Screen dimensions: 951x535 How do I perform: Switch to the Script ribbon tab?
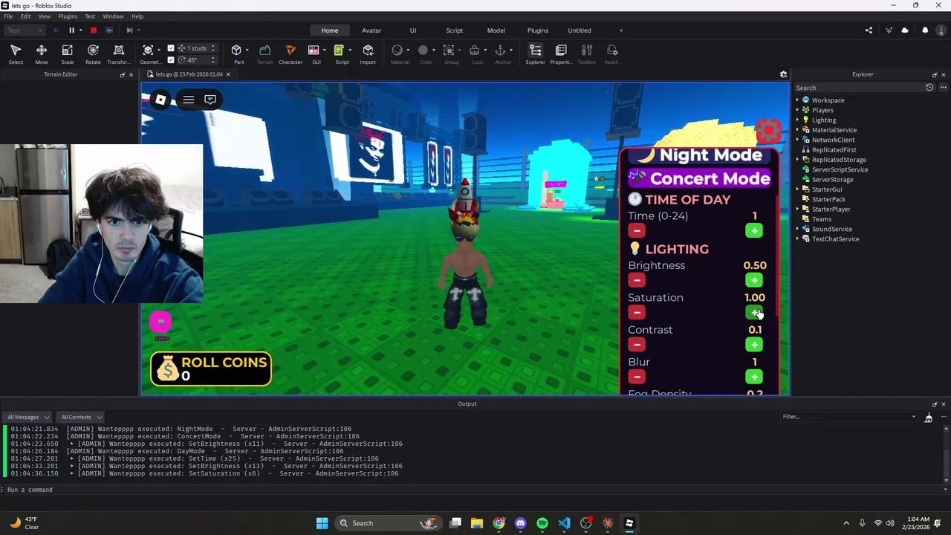[x=454, y=30]
